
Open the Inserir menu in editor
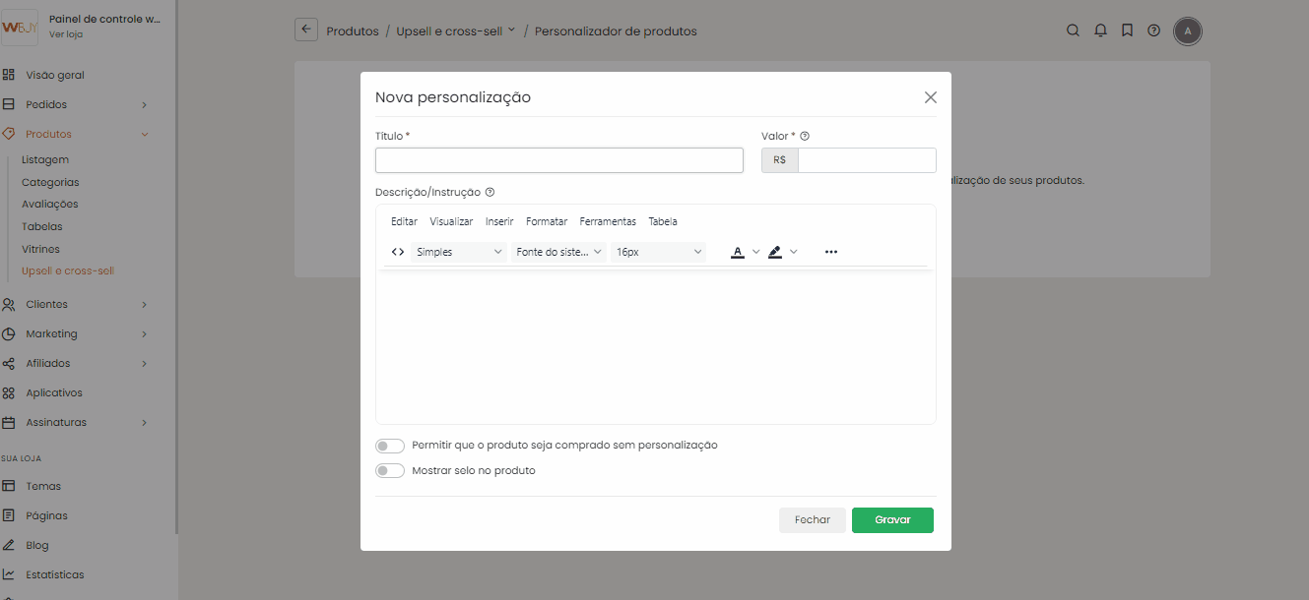(x=499, y=221)
